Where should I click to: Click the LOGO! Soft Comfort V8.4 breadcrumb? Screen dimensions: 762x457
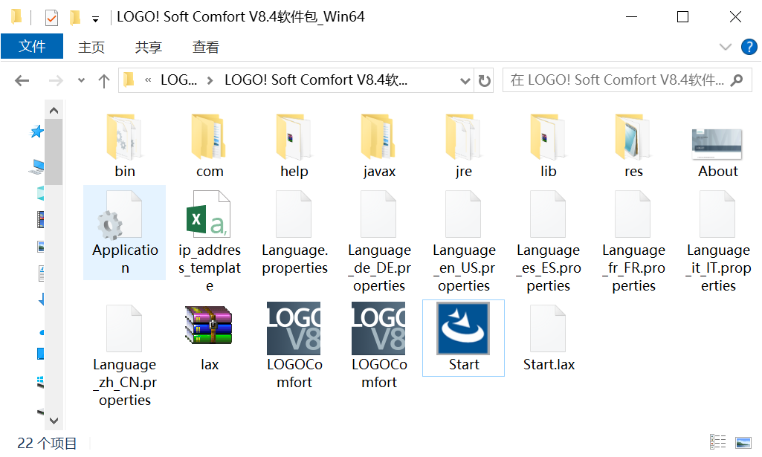pos(316,80)
